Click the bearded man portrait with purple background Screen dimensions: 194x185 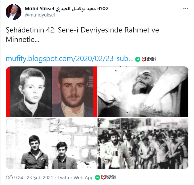tap(73, 92)
